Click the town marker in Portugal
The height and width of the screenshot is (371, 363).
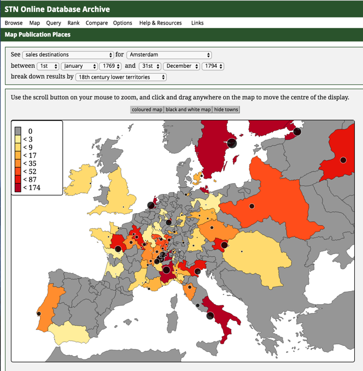coord(39,314)
